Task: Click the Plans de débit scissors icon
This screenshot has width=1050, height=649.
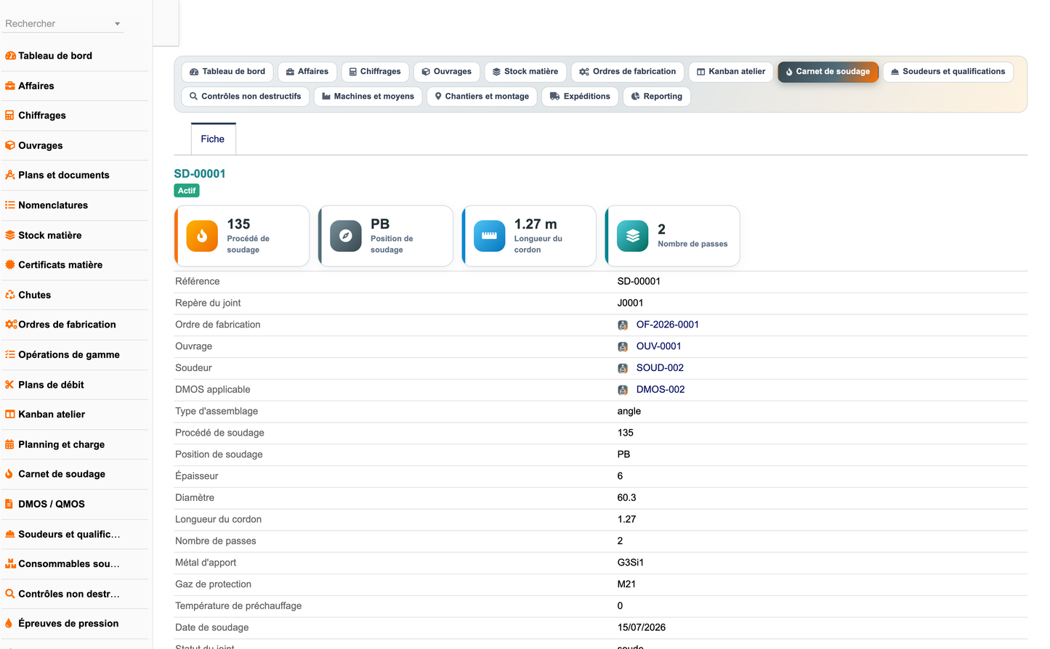Action: (x=9, y=385)
